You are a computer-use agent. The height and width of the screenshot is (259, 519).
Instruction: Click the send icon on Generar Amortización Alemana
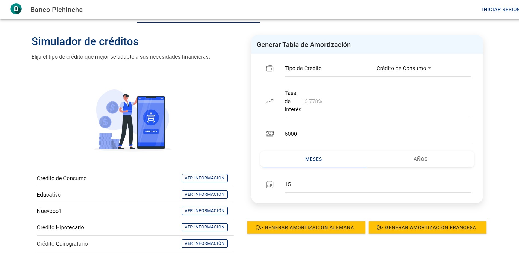pyautogui.click(x=259, y=228)
